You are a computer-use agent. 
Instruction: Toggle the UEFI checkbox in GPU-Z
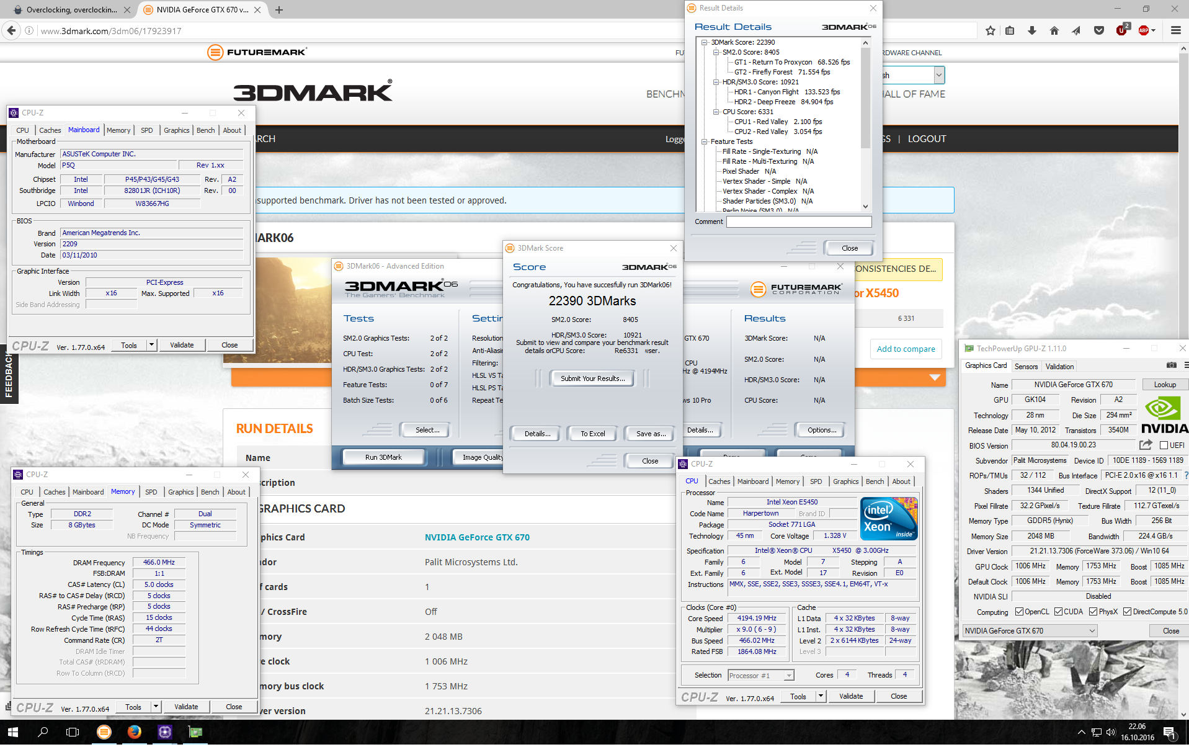(x=1164, y=445)
